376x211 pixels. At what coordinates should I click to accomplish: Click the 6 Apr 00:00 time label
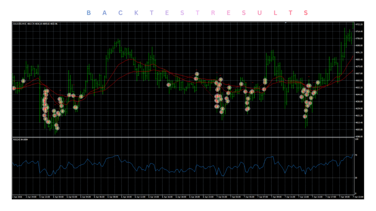[58, 197]
